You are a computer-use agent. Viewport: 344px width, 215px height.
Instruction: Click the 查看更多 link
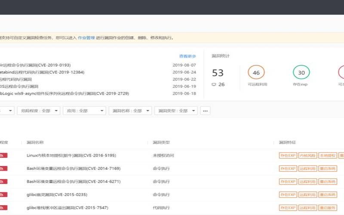point(187,56)
